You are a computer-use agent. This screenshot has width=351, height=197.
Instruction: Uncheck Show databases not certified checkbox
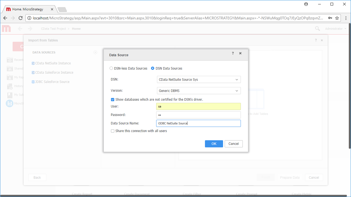(x=113, y=99)
